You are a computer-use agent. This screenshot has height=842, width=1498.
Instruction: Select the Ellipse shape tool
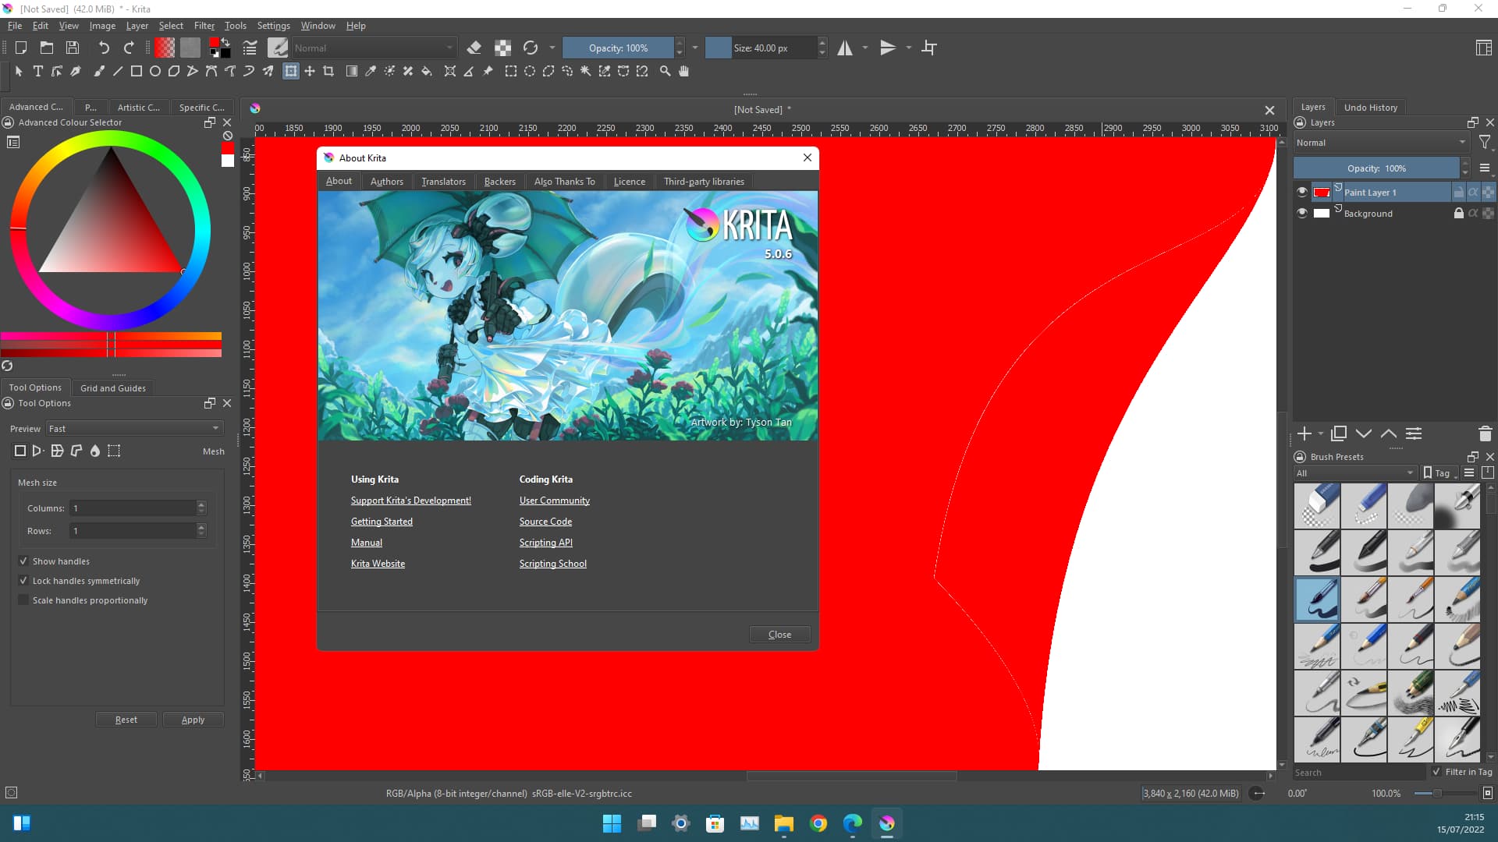coord(155,71)
